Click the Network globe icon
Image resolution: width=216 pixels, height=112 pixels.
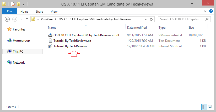point(9,62)
